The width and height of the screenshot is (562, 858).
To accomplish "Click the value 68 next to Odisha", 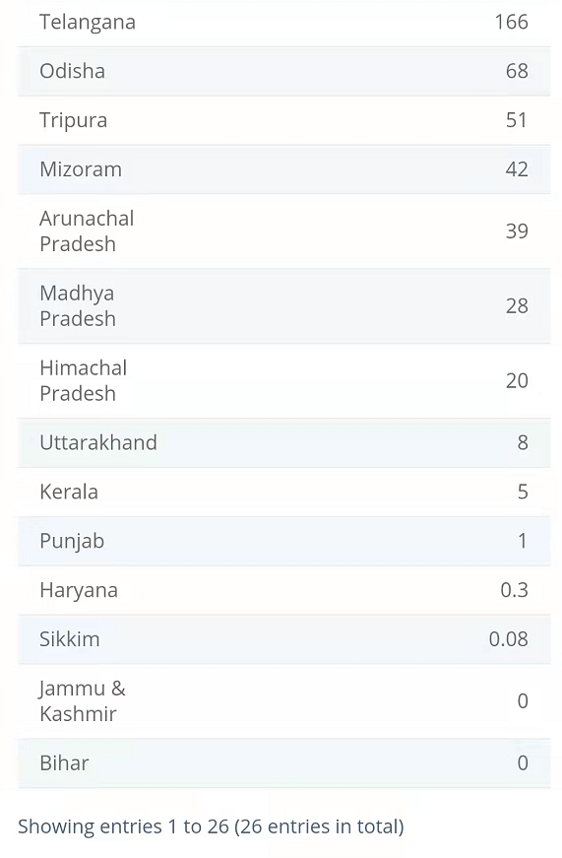I will point(517,71).
